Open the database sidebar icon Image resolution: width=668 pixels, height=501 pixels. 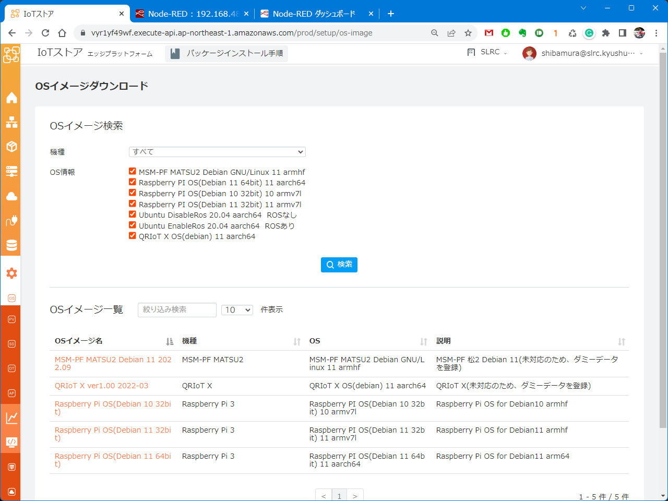click(11, 245)
